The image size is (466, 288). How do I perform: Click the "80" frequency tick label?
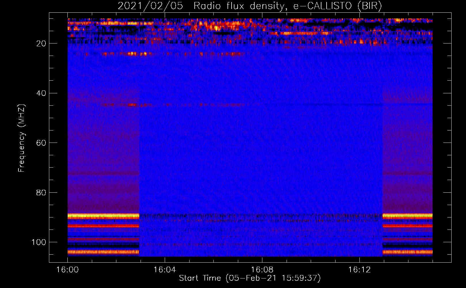pyautogui.click(x=41, y=192)
